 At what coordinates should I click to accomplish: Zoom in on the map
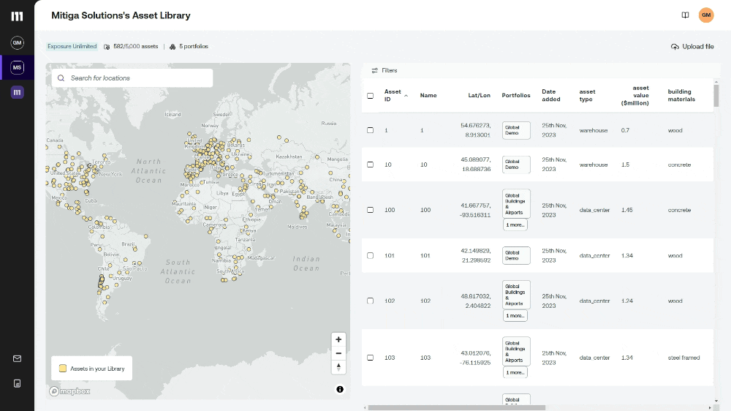pos(338,339)
